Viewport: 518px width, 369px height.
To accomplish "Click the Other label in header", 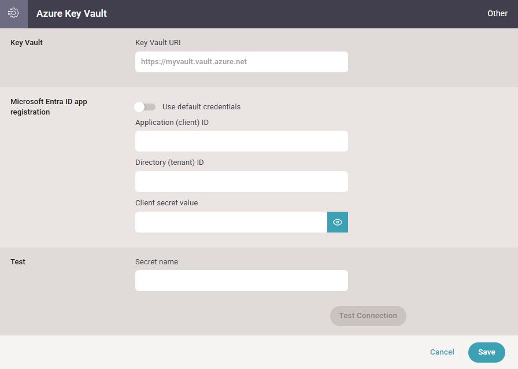I will pyautogui.click(x=498, y=13).
